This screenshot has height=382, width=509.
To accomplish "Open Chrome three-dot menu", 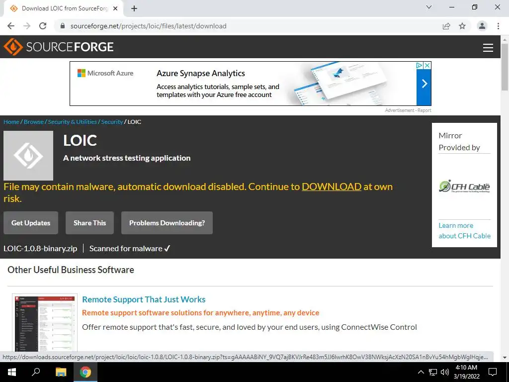I will (x=498, y=26).
